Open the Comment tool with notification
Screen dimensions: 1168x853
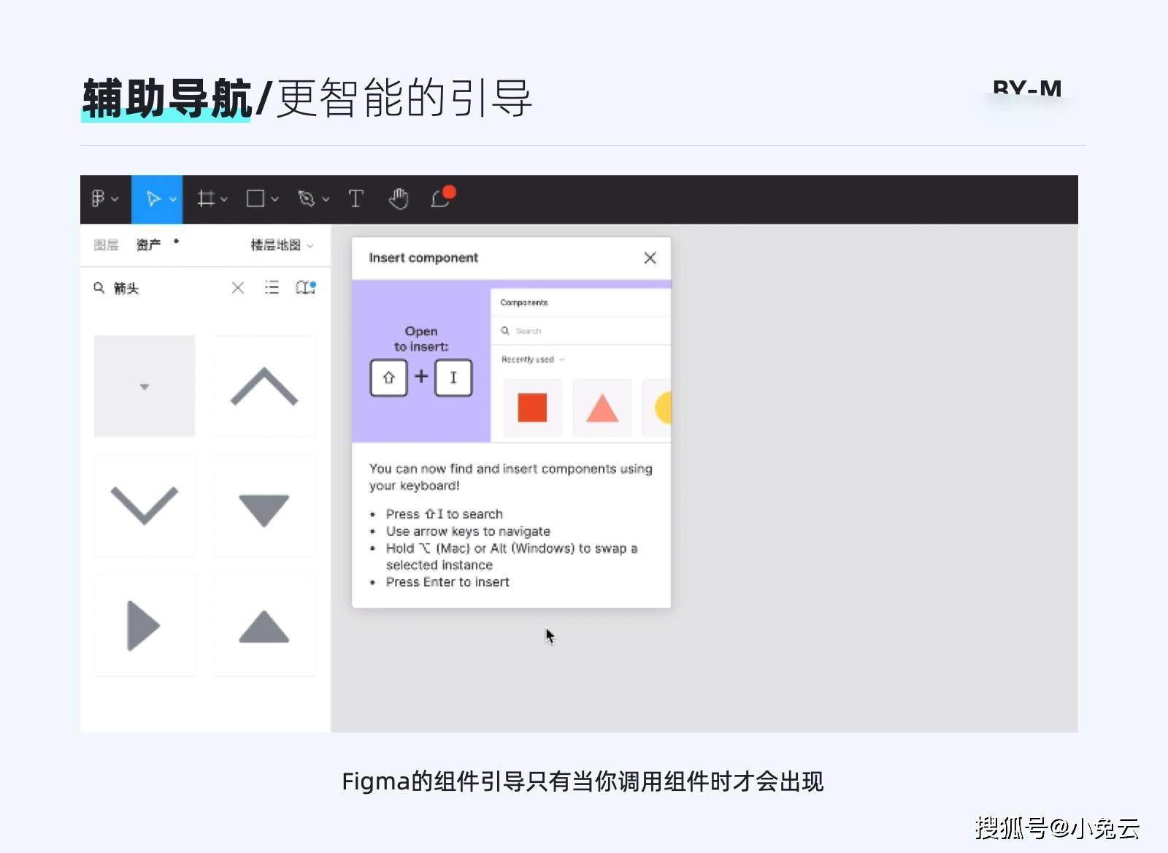coord(442,197)
